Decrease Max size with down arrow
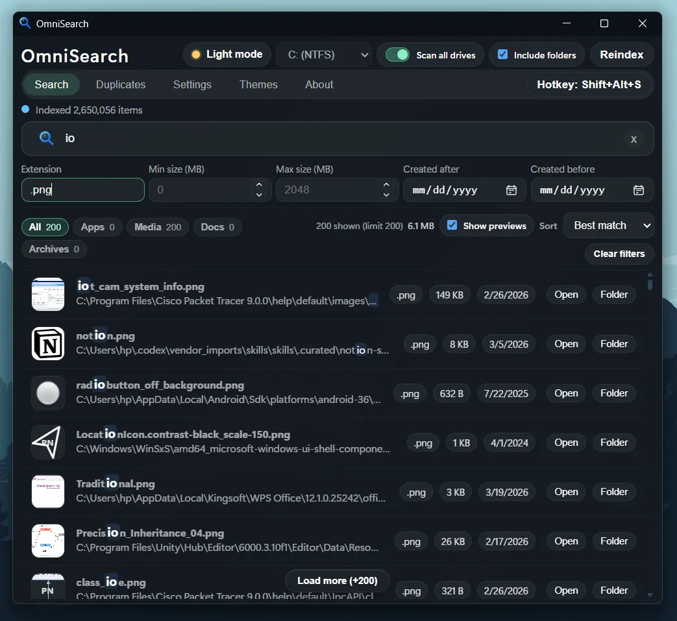The width and height of the screenshot is (677, 621). [x=386, y=195]
